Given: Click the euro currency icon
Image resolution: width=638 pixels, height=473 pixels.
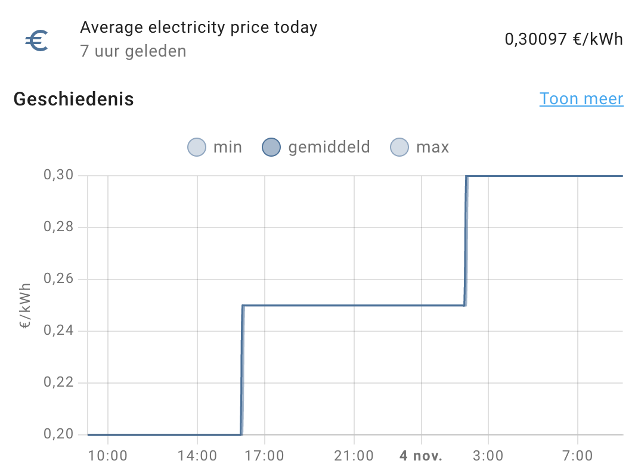Looking at the screenshot, I should pyautogui.click(x=37, y=41).
